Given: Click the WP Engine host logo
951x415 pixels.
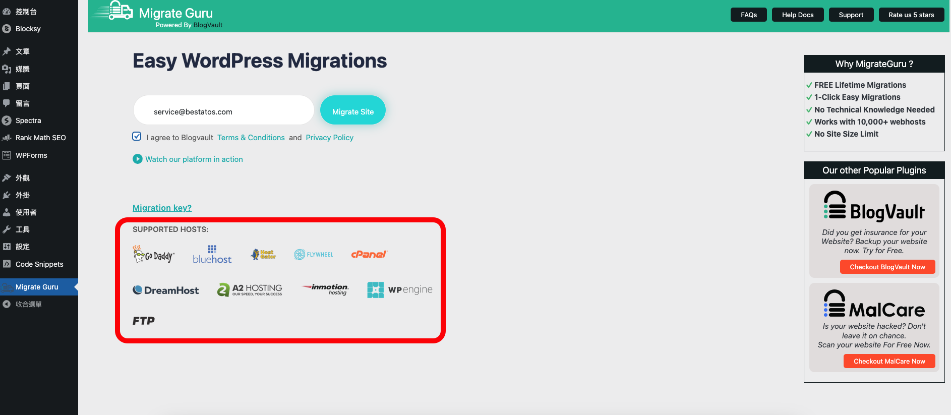Looking at the screenshot, I should coord(400,289).
